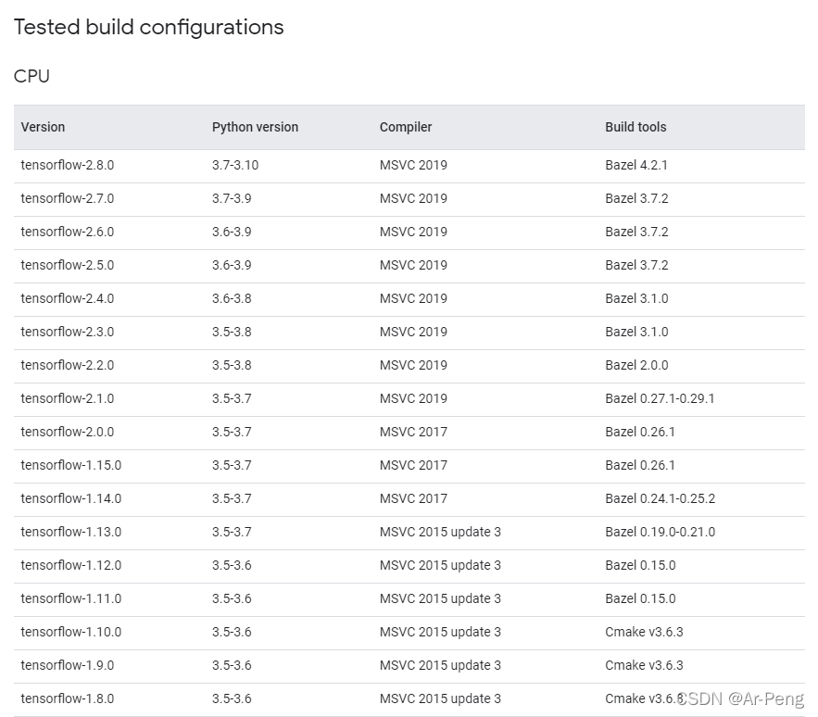
Task: Select the tensorflow-2.1.0 cell
Action: [x=68, y=398]
